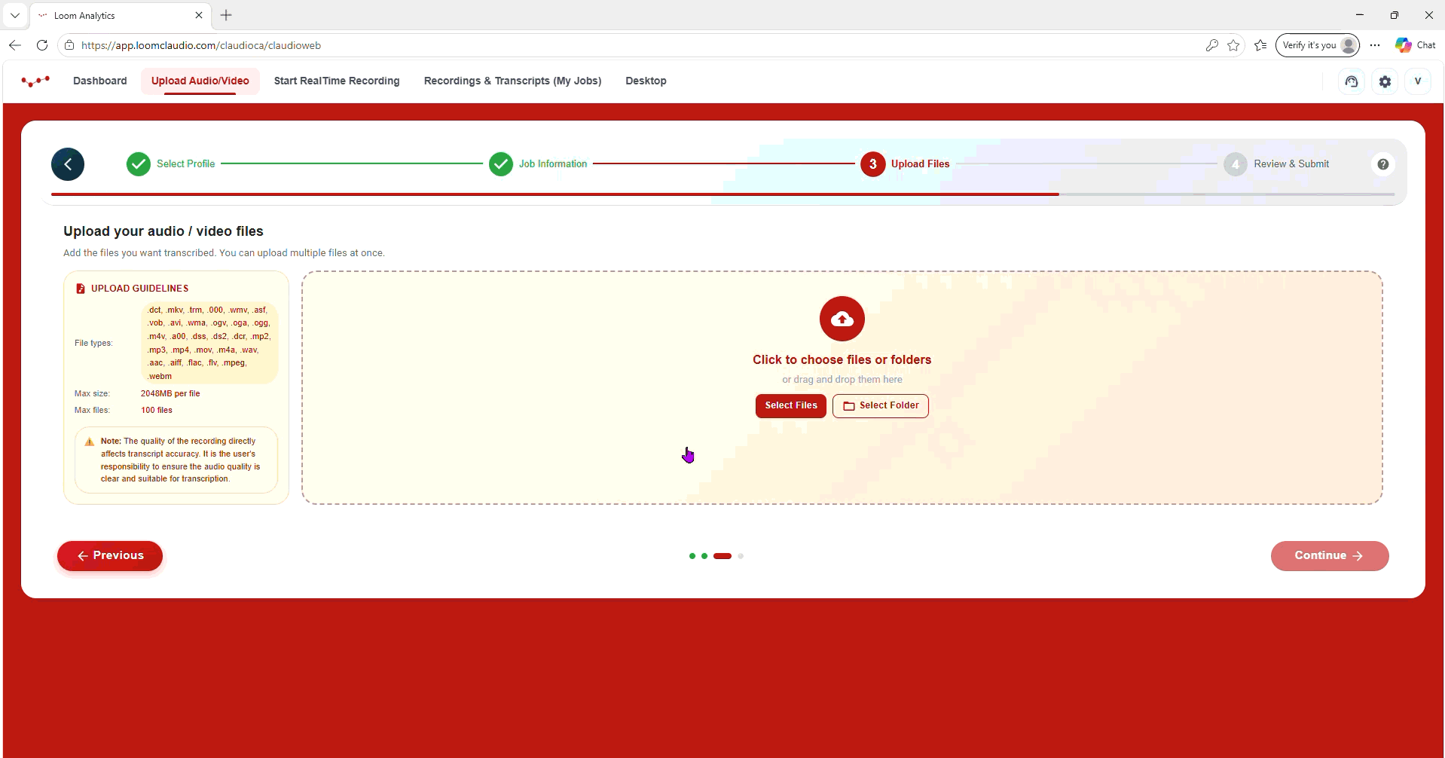Click '2048MB per file' max size value

170,393
